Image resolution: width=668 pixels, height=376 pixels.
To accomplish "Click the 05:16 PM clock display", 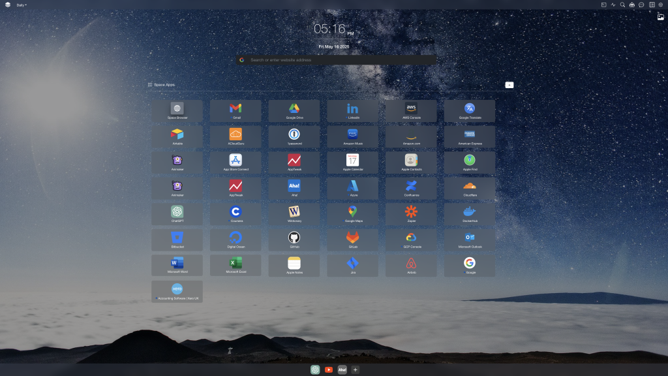I will pyautogui.click(x=333, y=29).
